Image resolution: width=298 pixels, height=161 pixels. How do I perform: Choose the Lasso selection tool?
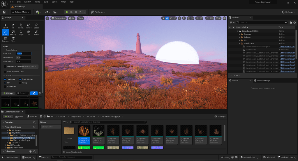tap(36, 26)
